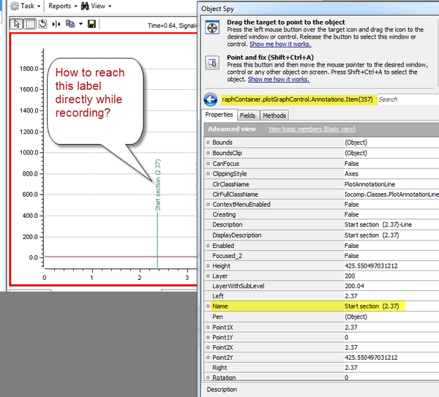Screen dimensions: 439x397
Task: Open the View dropdown with binoculars
Action: pyautogui.click(x=96, y=6)
